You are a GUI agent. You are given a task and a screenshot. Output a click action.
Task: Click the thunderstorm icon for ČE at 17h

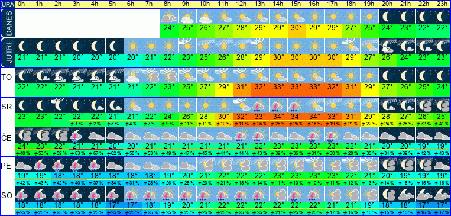[333, 135]
